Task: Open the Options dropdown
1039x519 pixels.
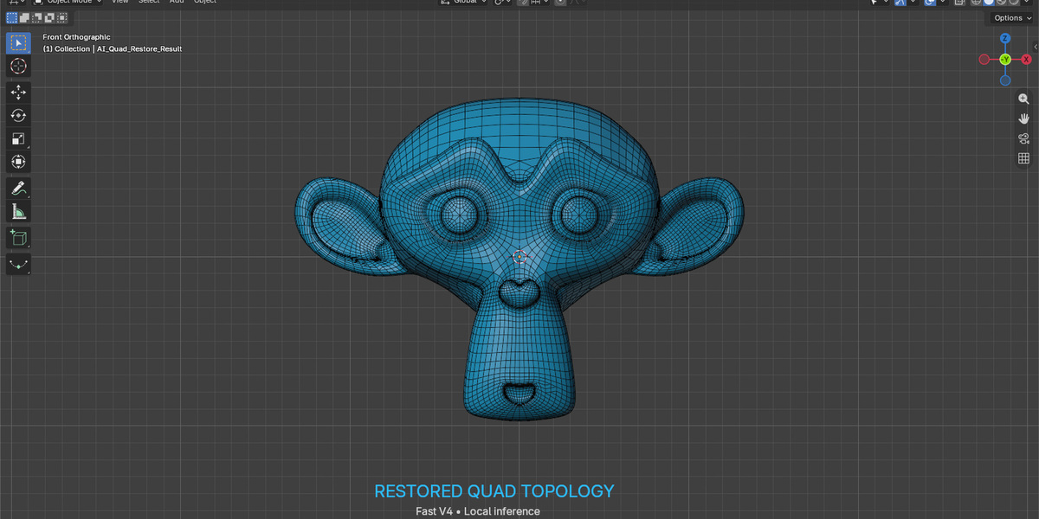Action: point(1012,17)
